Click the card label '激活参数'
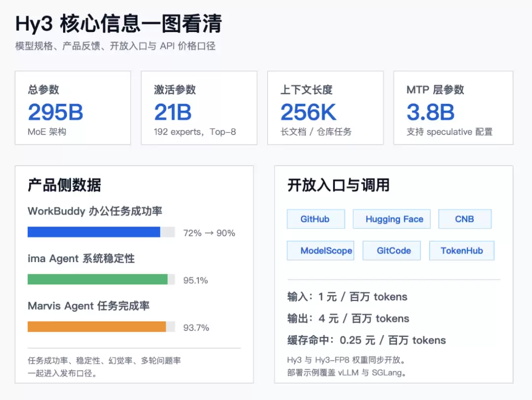This screenshot has height=400, width=532. tap(175, 90)
